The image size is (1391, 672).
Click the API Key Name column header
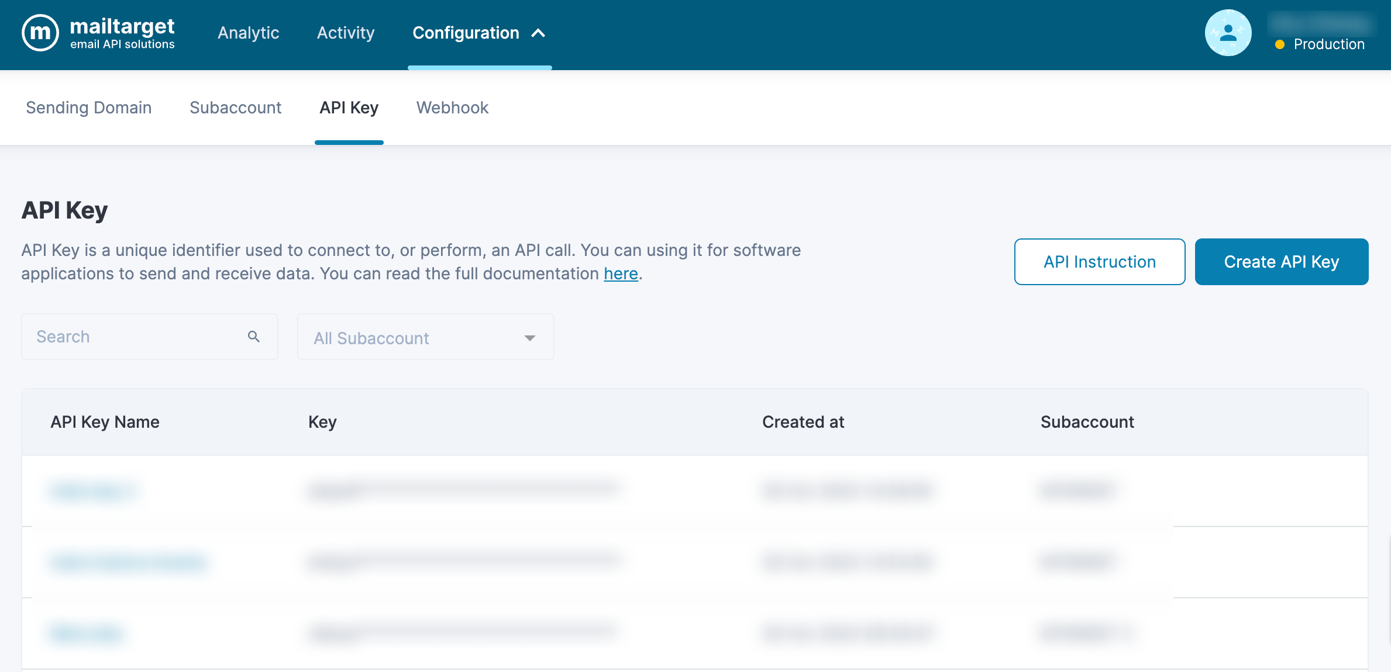click(105, 422)
